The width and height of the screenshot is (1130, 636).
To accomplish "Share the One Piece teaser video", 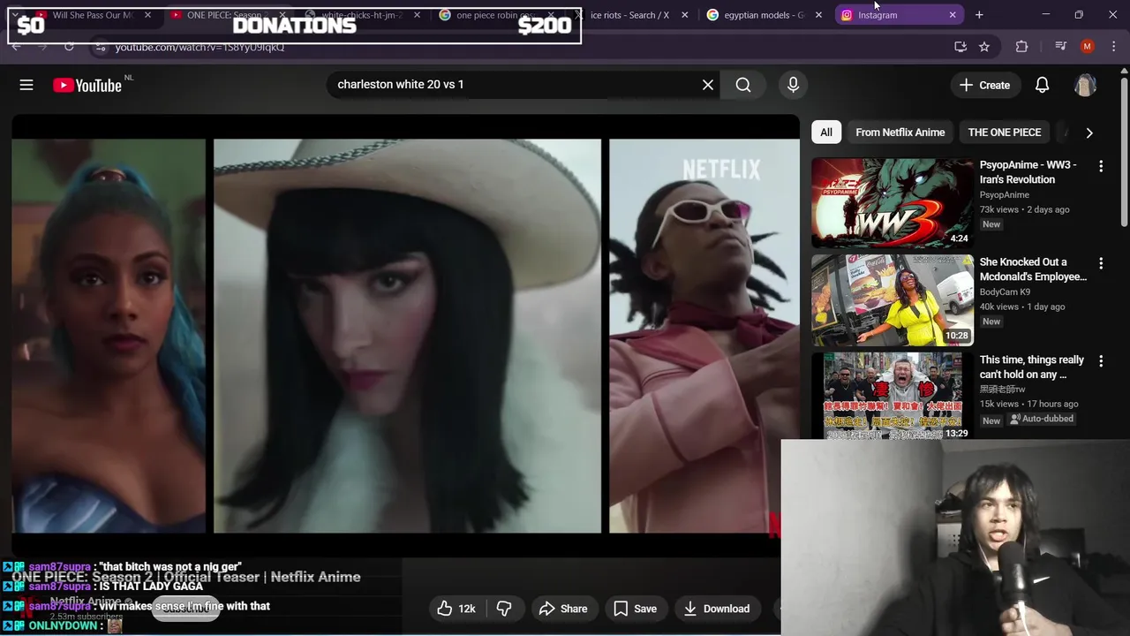I will [x=563, y=609].
